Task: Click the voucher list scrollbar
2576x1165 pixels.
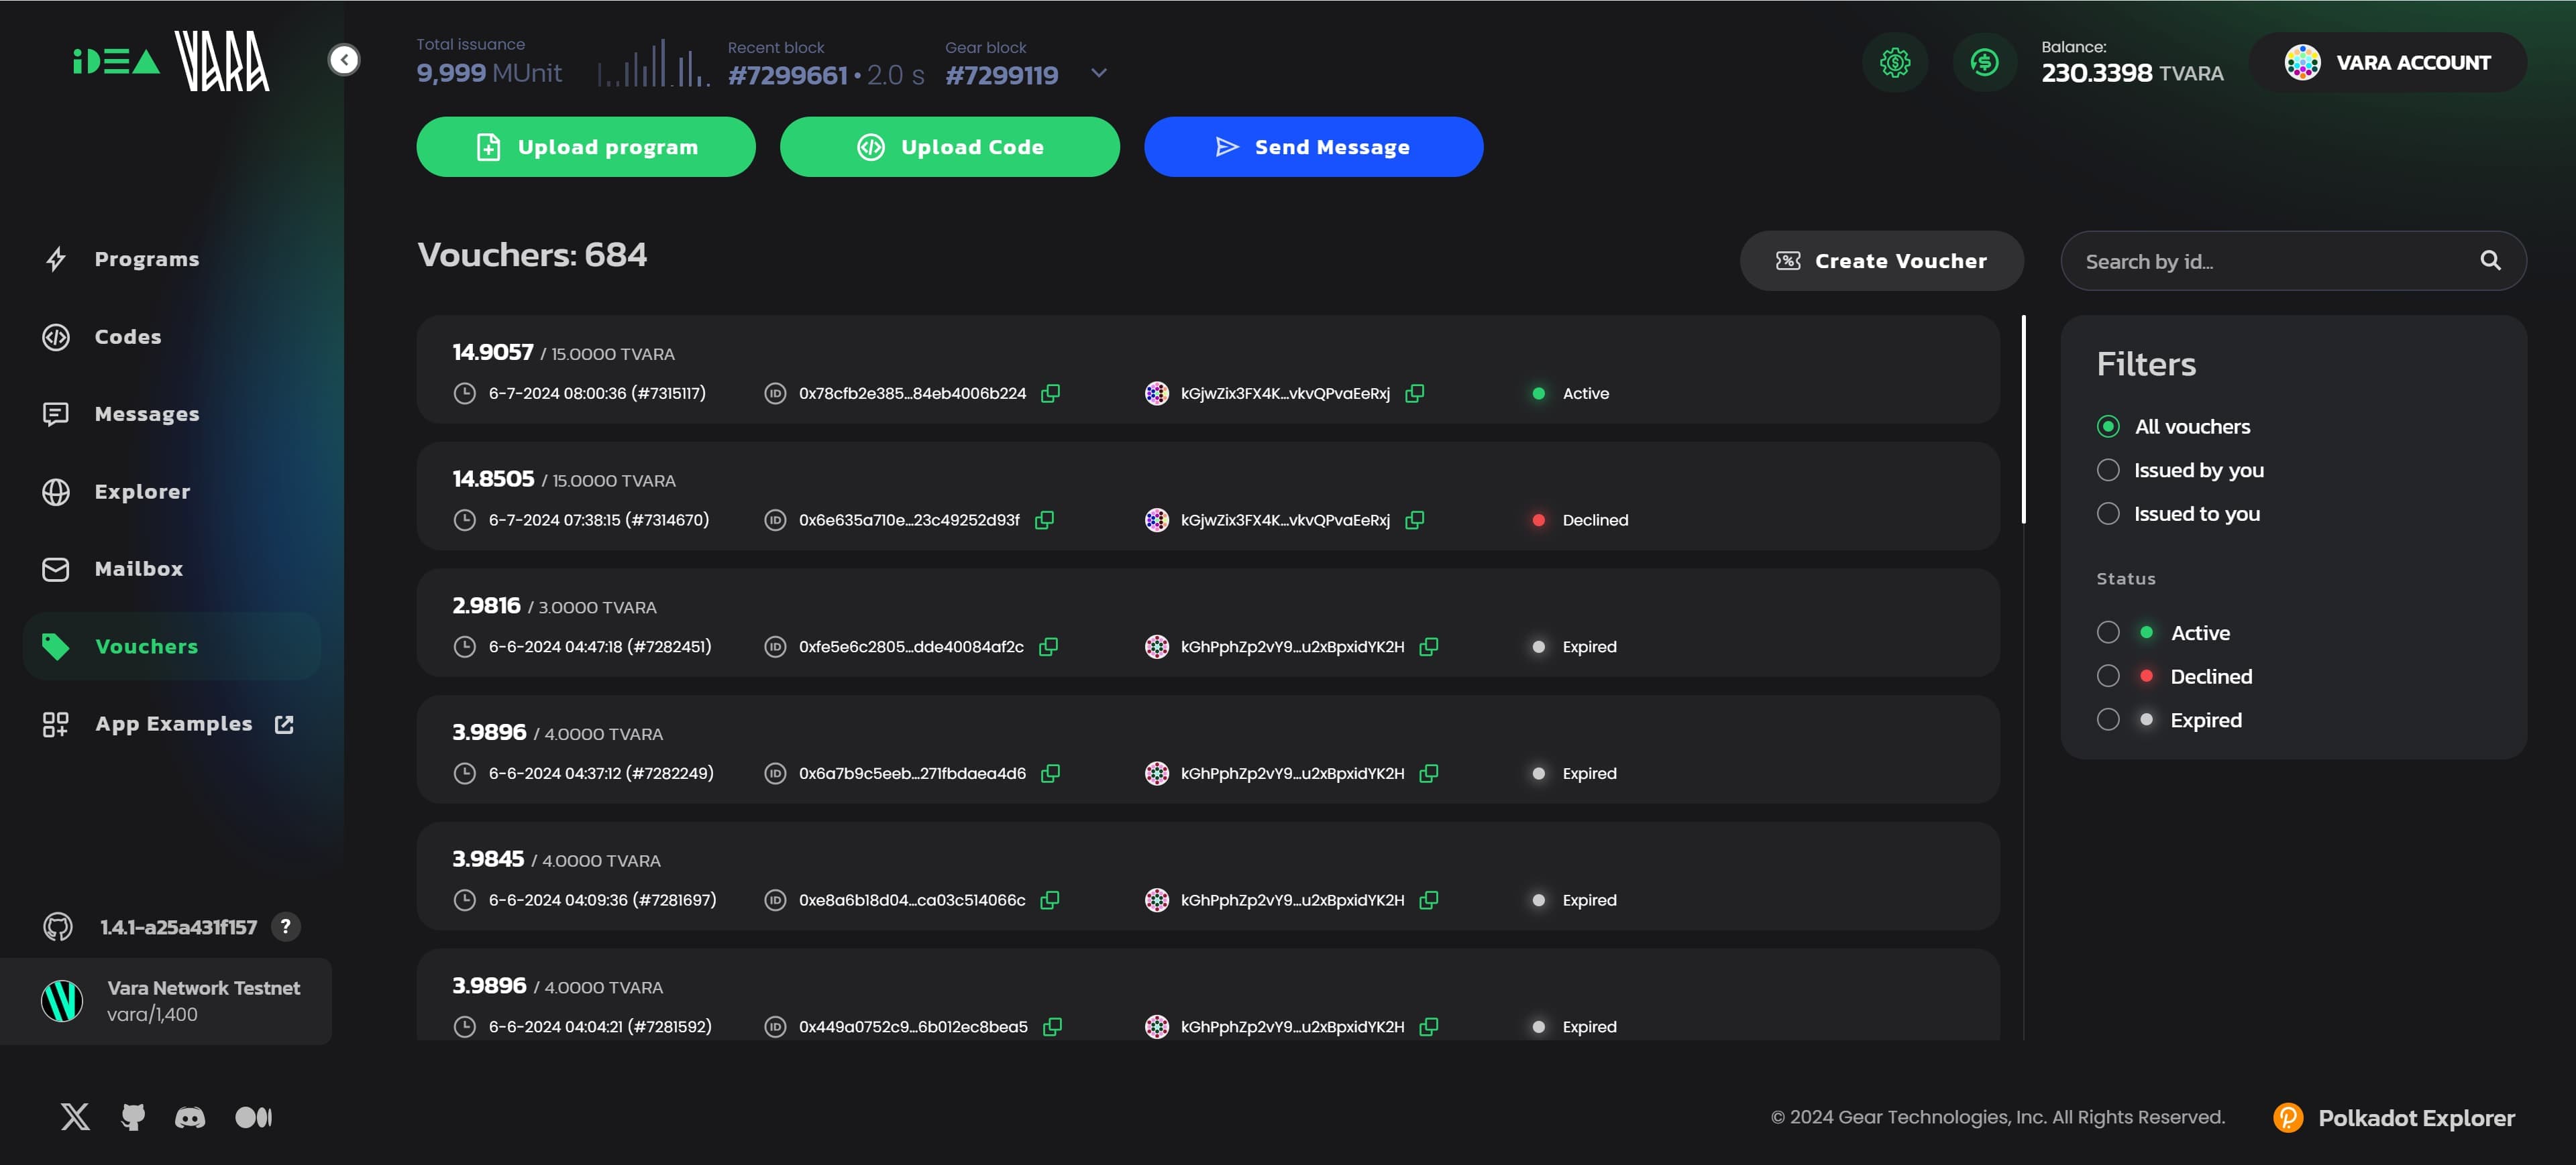Action: click(x=2023, y=420)
